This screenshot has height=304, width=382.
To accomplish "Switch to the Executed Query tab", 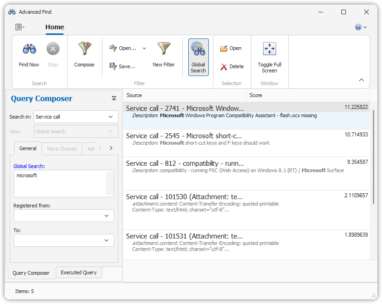I will pos(79,272).
